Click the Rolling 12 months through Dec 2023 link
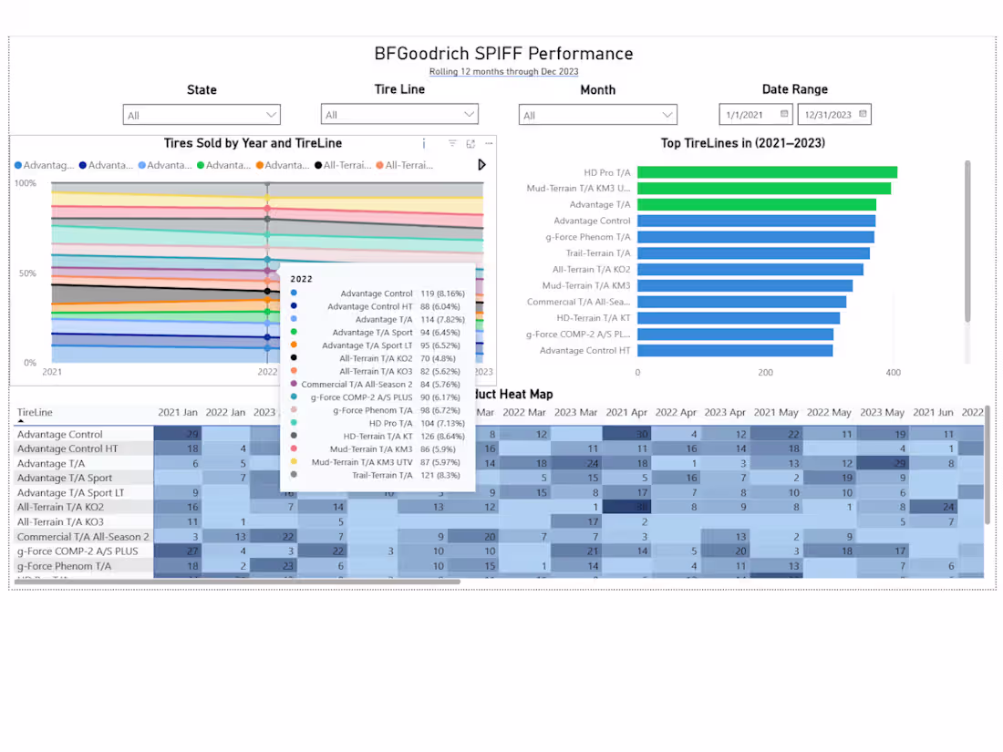 pyautogui.click(x=502, y=71)
